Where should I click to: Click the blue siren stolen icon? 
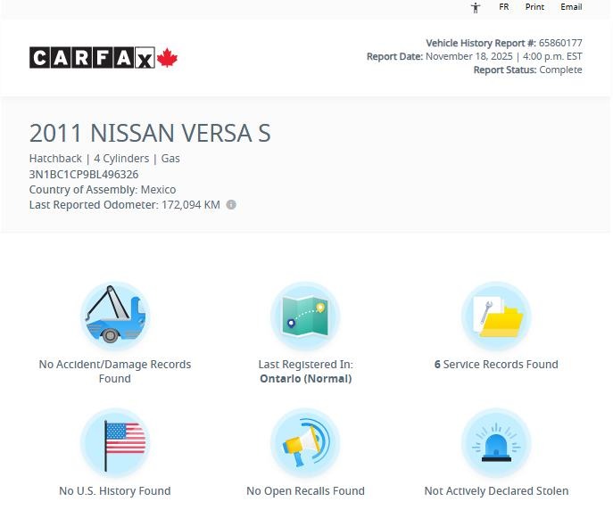pos(496,443)
